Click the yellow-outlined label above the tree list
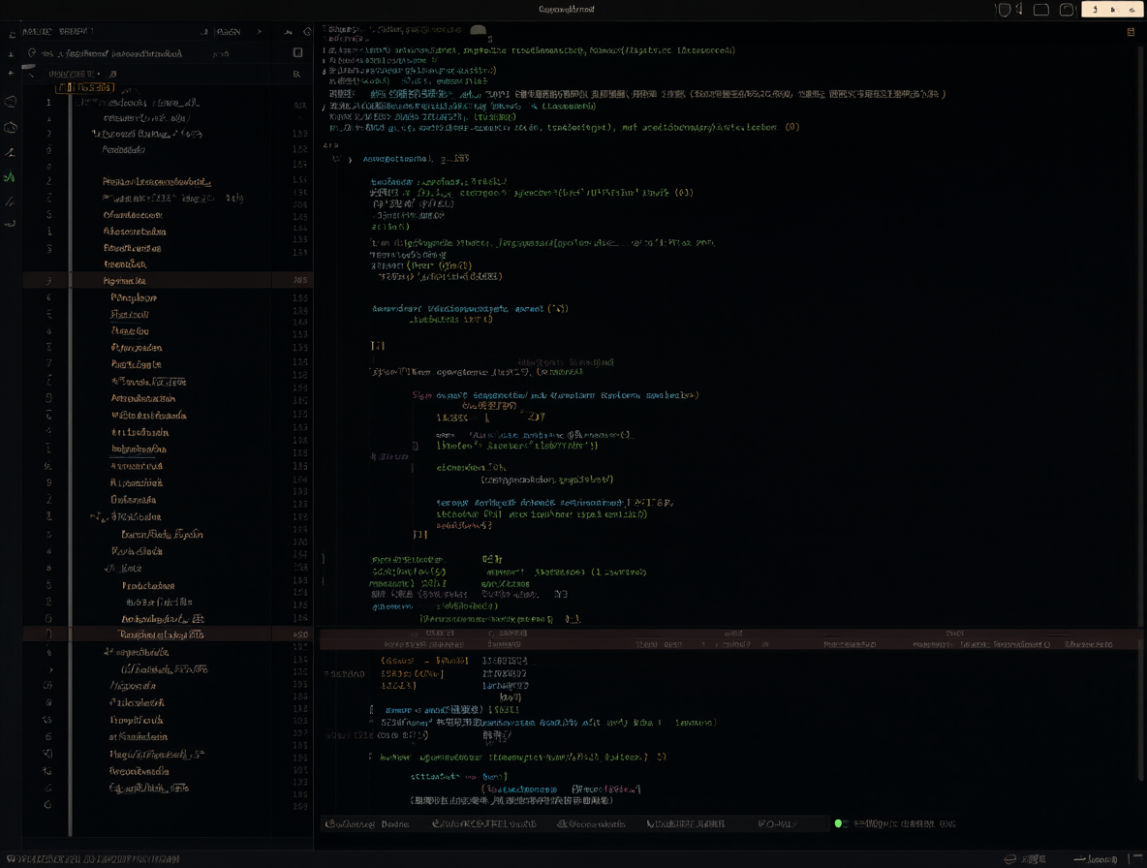This screenshot has width=1147, height=868. [x=86, y=87]
